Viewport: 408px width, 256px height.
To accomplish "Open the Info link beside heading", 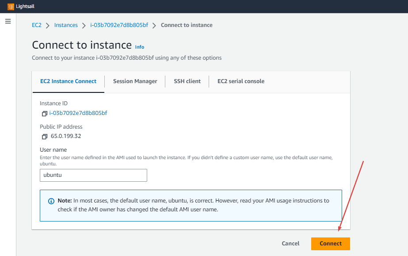I will [x=140, y=47].
